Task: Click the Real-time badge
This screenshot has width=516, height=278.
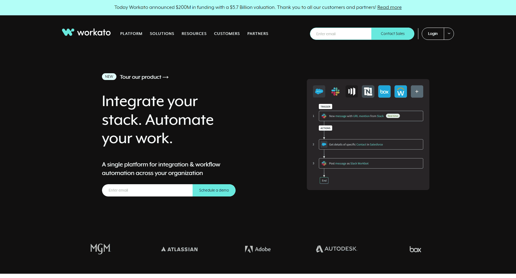Action: coord(393,116)
